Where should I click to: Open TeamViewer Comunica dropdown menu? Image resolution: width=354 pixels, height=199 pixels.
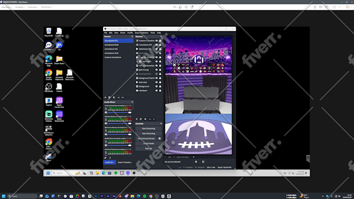[x=33, y=7]
